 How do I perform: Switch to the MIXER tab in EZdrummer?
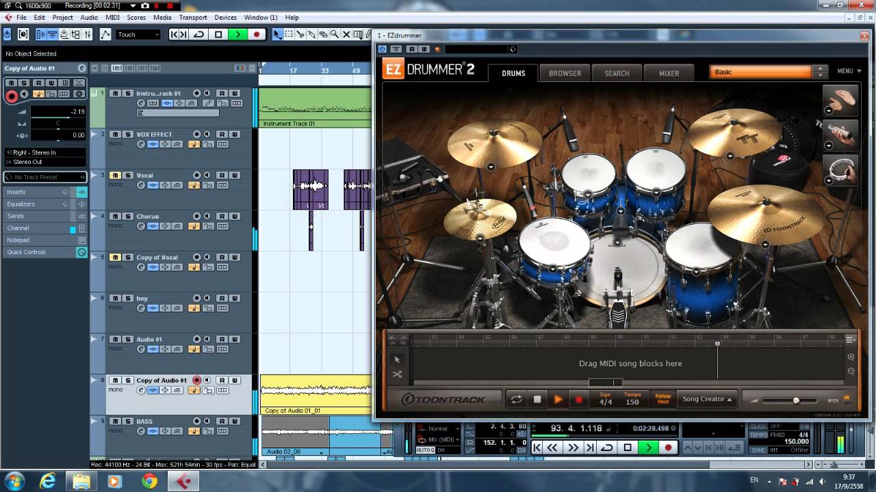point(669,73)
